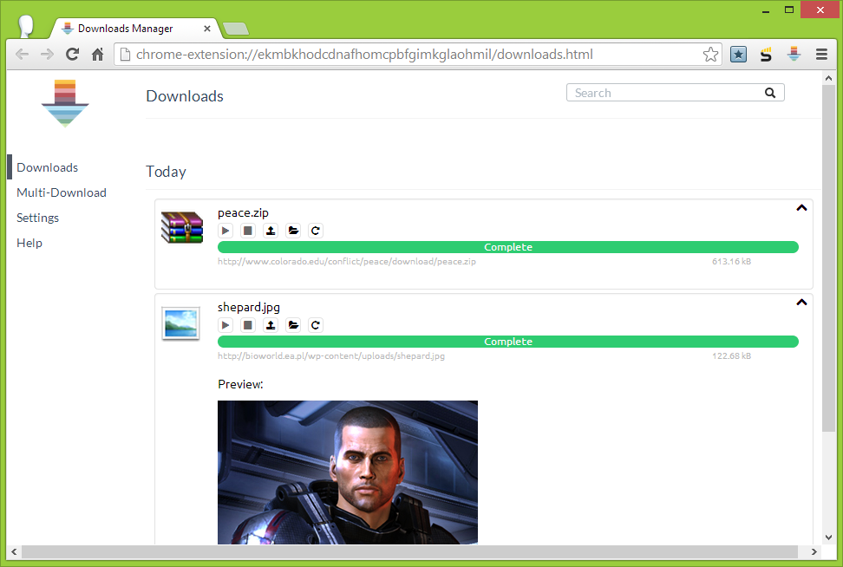The image size is (843, 567).
Task: Open Downloads Manager extension toolbar icon
Action: [x=794, y=55]
